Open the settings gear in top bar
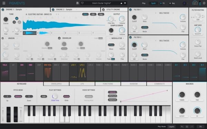 (x=204, y=3)
